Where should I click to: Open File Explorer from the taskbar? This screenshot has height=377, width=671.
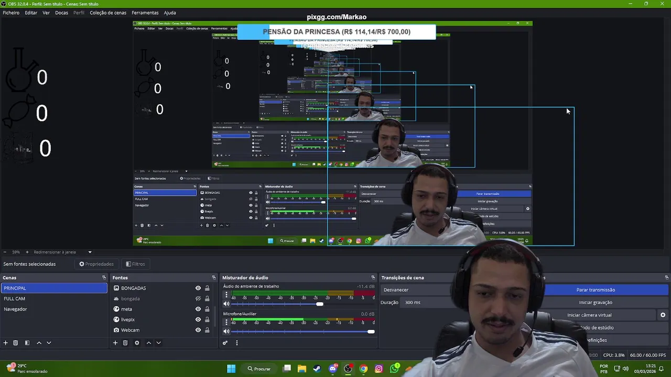click(x=302, y=369)
